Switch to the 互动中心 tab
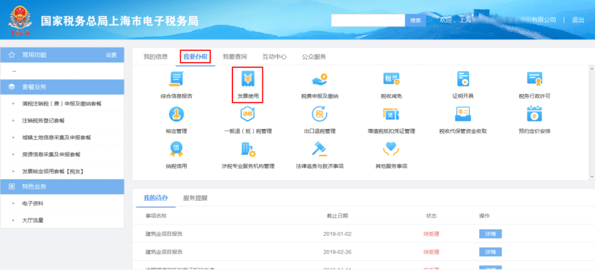The height and width of the screenshot is (270, 595). pyautogui.click(x=274, y=57)
